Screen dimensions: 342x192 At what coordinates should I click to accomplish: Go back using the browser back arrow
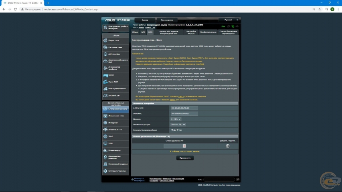pyautogui.click(x=4, y=9)
